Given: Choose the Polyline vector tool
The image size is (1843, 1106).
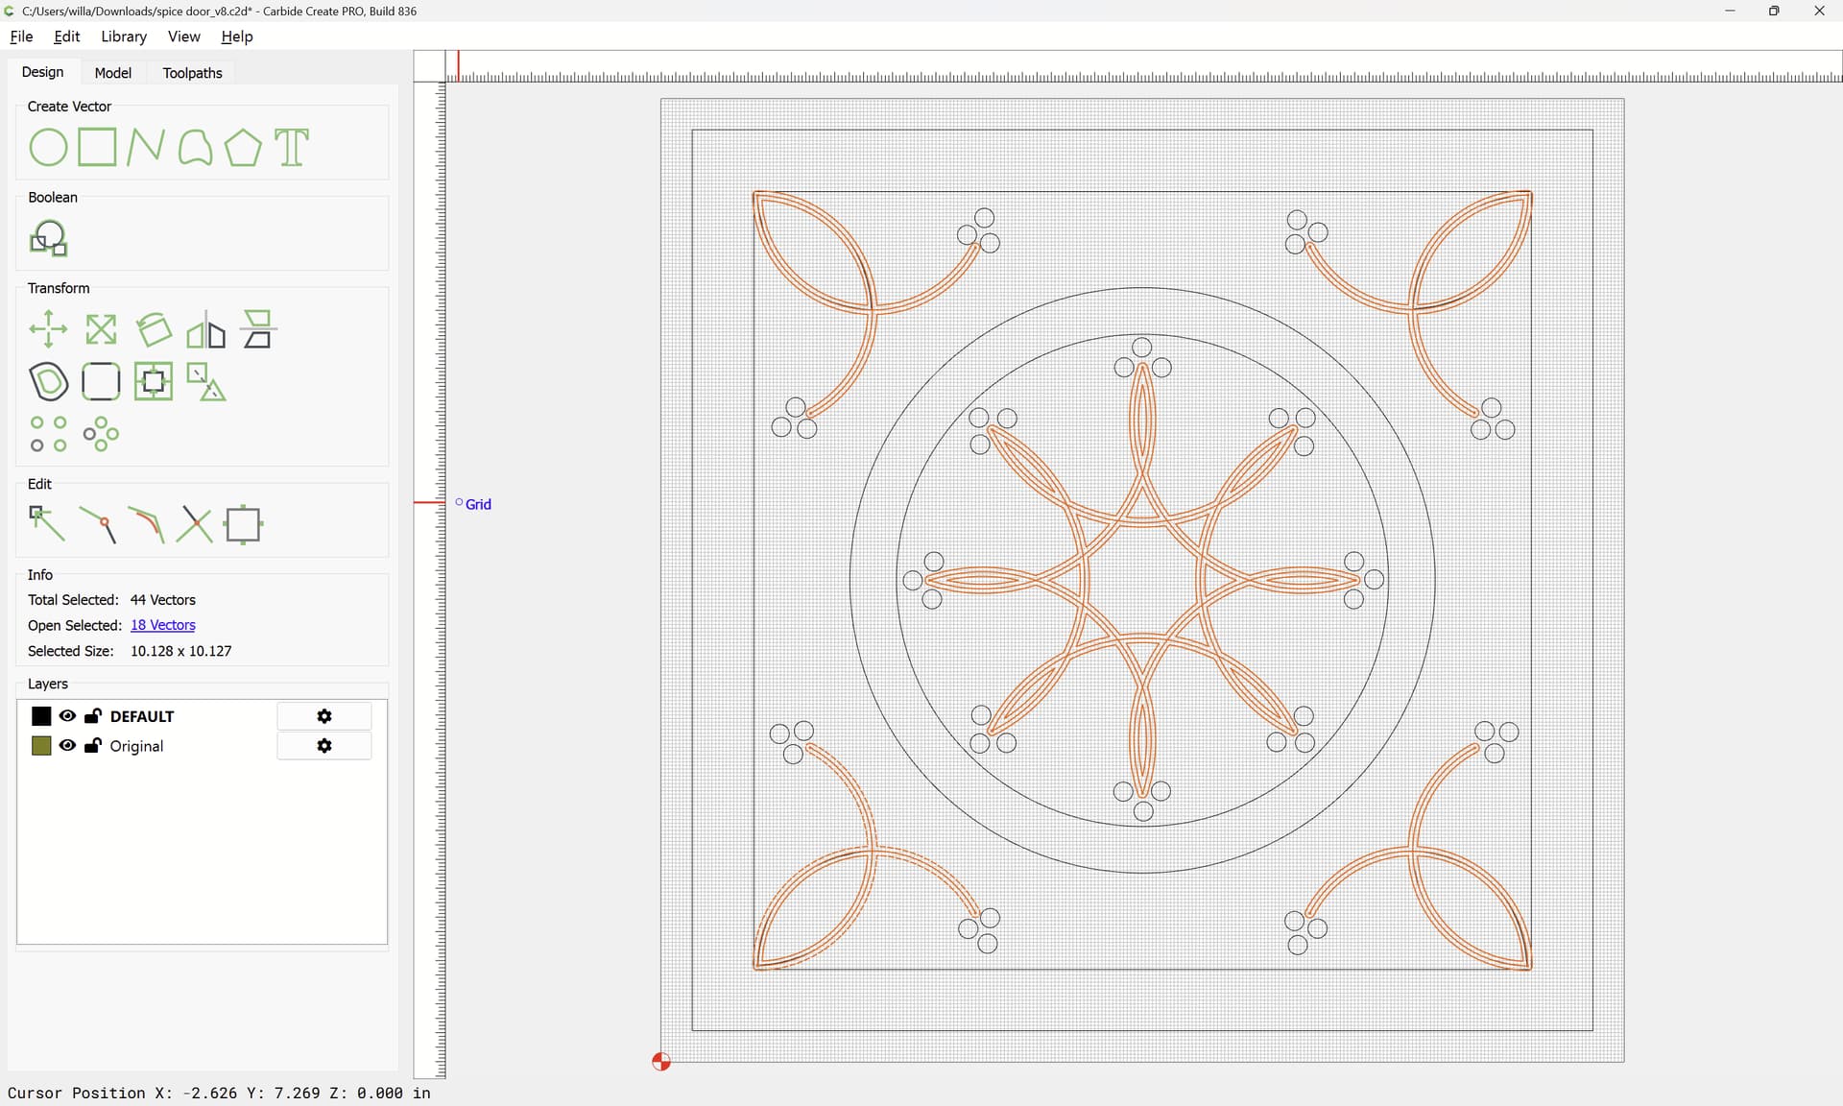Looking at the screenshot, I should [x=145, y=148].
